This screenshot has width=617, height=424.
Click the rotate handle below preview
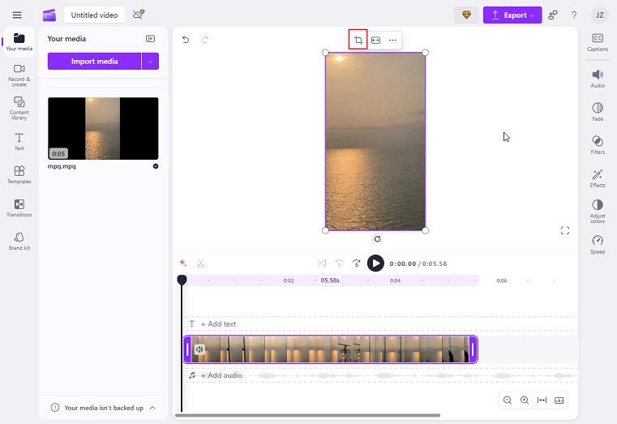[377, 239]
